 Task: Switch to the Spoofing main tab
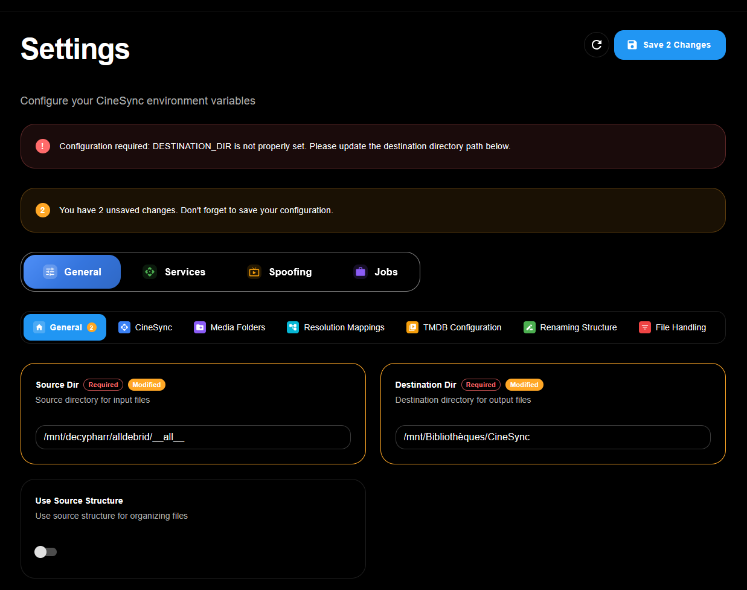[x=279, y=272]
